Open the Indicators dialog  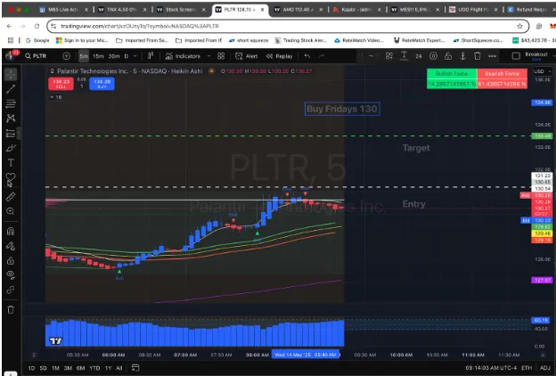coord(183,56)
